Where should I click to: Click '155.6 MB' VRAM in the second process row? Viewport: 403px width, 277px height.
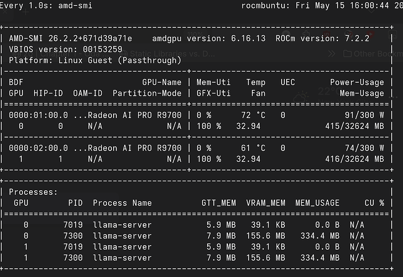click(x=265, y=236)
